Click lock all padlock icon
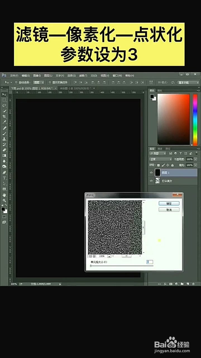This screenshot has height=358, width=201. pyautogui.click(x=172, y=165)
